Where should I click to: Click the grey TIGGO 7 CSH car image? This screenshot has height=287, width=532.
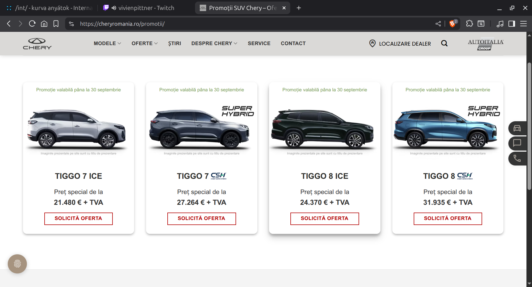[199, 129]
